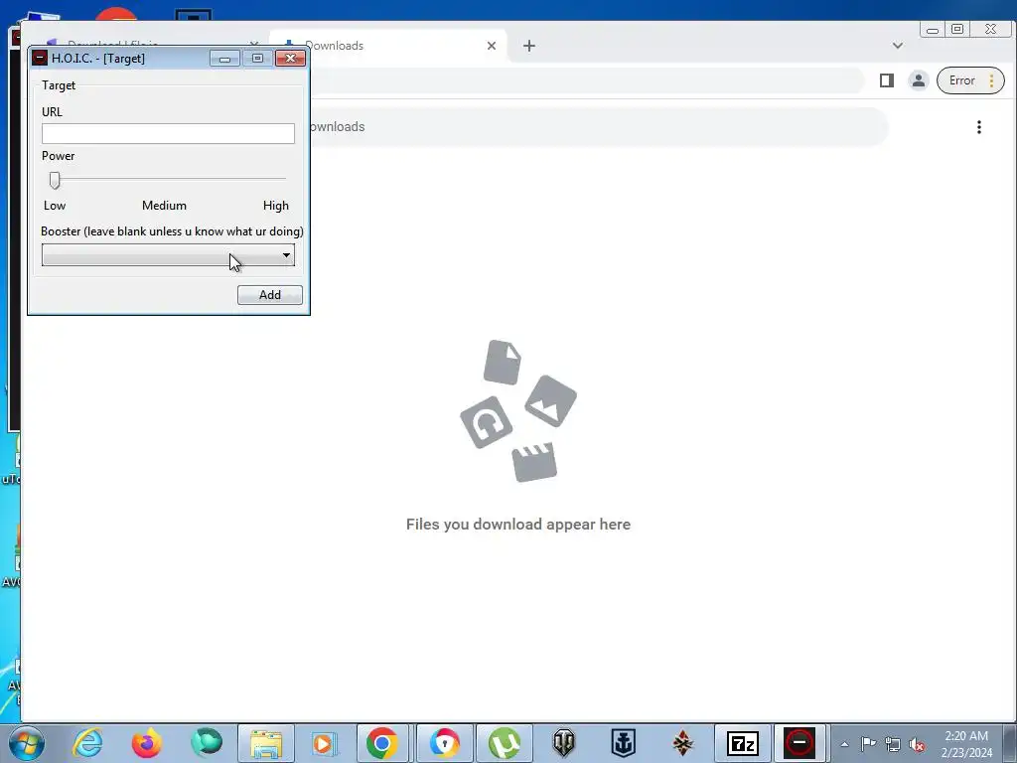Open Downloads page three-dot menu

(x=979, y=127)
